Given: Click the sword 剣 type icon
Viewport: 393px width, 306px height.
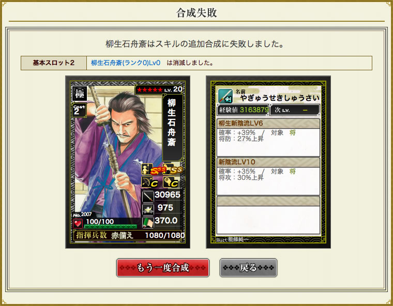Looking at the screenshot, I should pos(225,96).
